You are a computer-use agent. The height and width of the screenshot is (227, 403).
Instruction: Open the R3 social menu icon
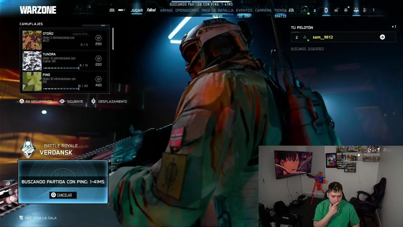pos(356,10)
